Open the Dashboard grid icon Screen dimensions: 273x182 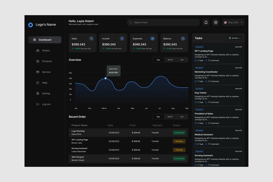click(35, 40)
